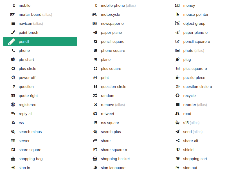Click the pie-chart icon

pyautogui.click(x=13, y=60)
